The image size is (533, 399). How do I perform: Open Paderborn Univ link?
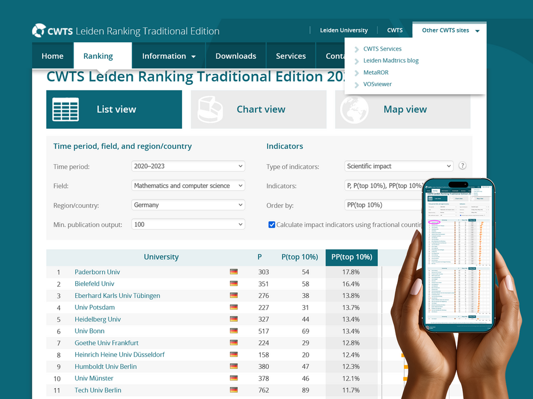coord(97,272)
